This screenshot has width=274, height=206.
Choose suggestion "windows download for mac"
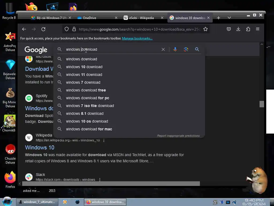(129, 129)
